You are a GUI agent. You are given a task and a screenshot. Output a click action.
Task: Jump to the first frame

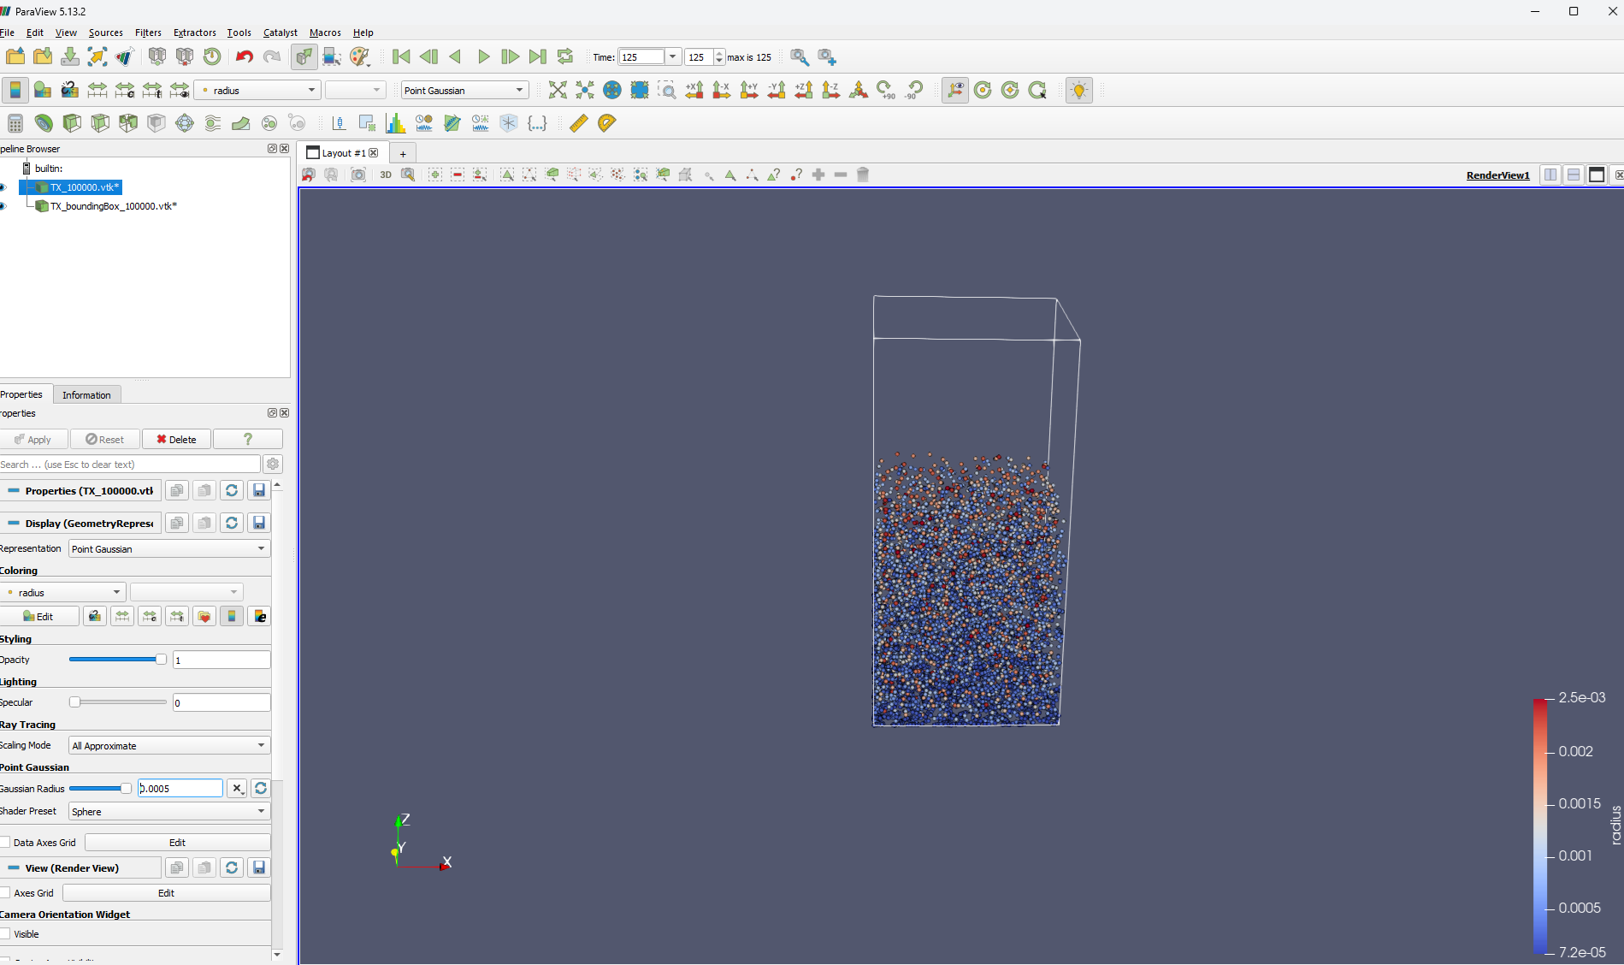pyautogui.click(x=401, y=56)
